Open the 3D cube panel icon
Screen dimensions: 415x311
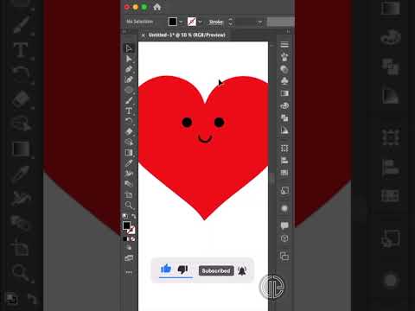point(284,238)
